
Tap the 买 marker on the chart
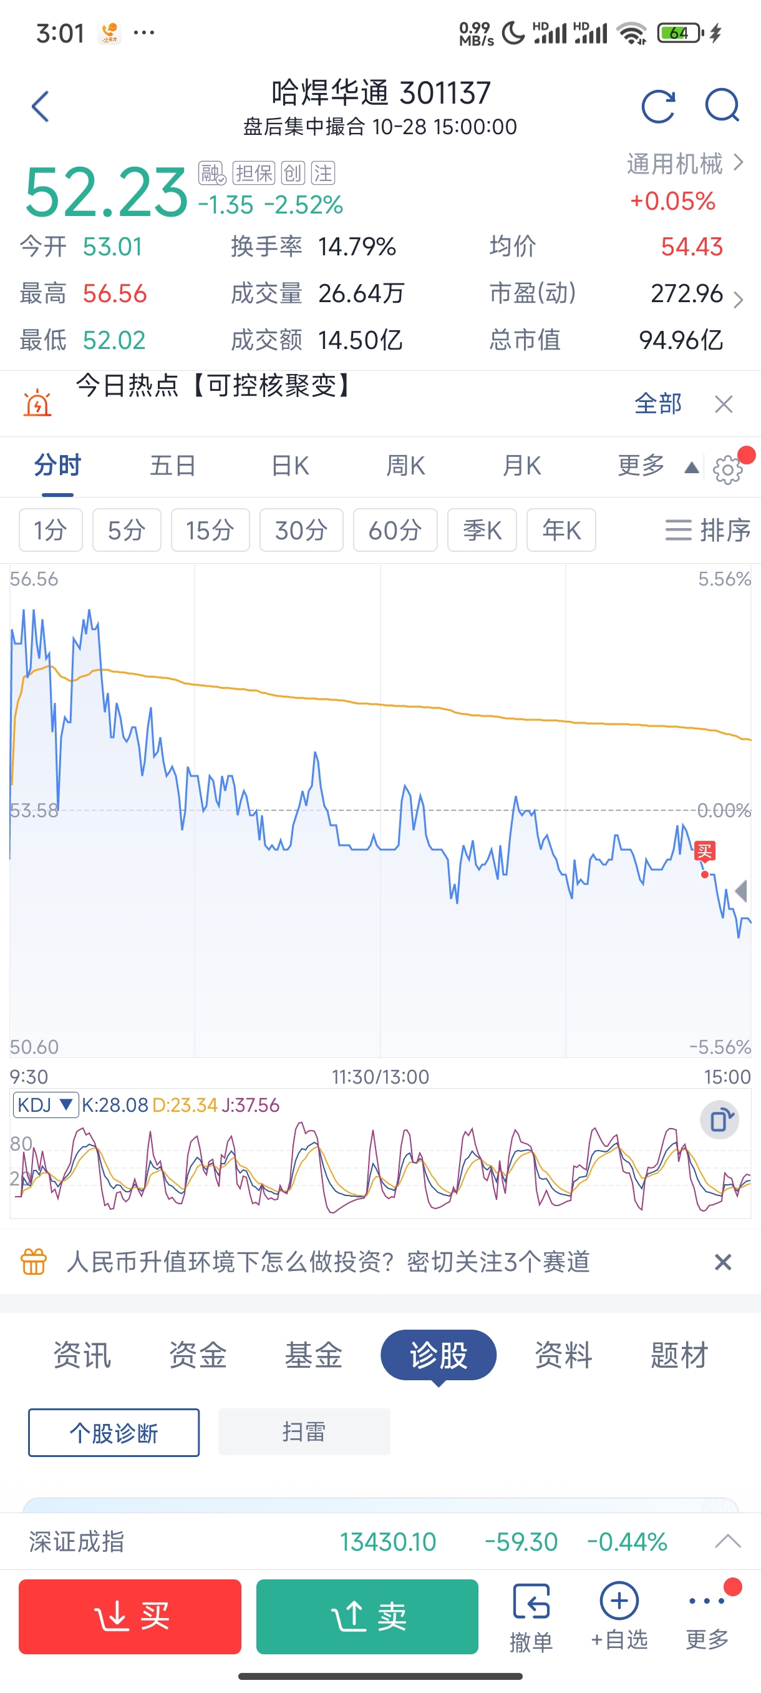point(704,851)
